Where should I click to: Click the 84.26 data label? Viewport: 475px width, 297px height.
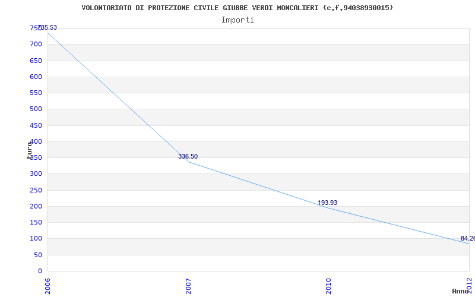[x=468, y=238]
